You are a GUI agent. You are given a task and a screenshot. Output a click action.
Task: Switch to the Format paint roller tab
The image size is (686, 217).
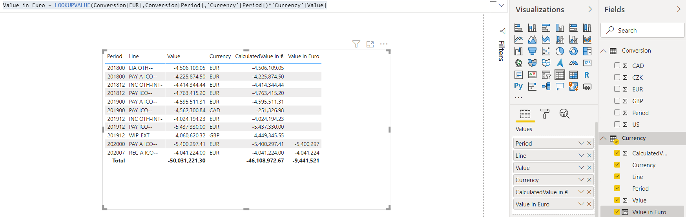click(x=545, y=114)
